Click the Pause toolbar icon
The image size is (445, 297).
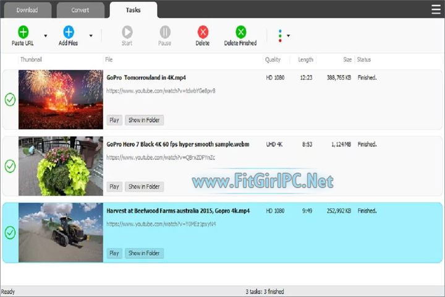(165, 32)
